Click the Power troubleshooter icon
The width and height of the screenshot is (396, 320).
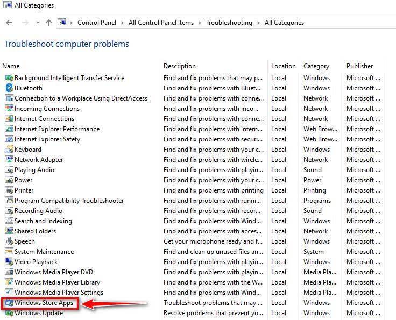click(9, 180)
